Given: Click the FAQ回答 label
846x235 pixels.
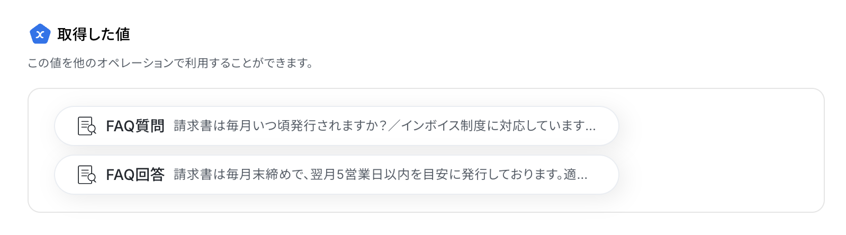Looking at the screenshot, I should (135, 175).
